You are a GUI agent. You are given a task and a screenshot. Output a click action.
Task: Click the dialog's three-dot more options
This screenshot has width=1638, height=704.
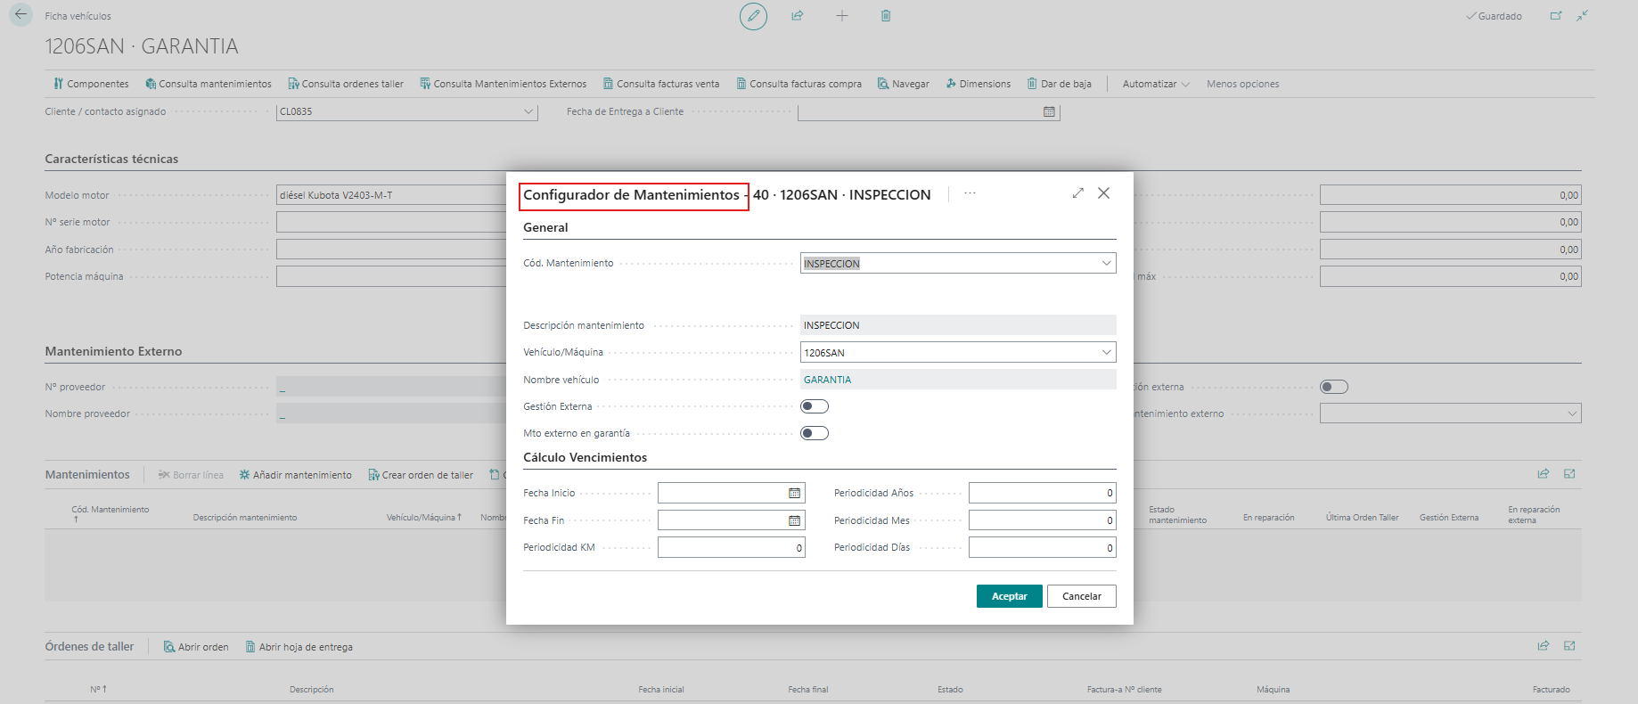970,193
